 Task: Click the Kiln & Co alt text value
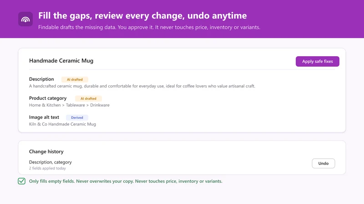pos(62,124)
